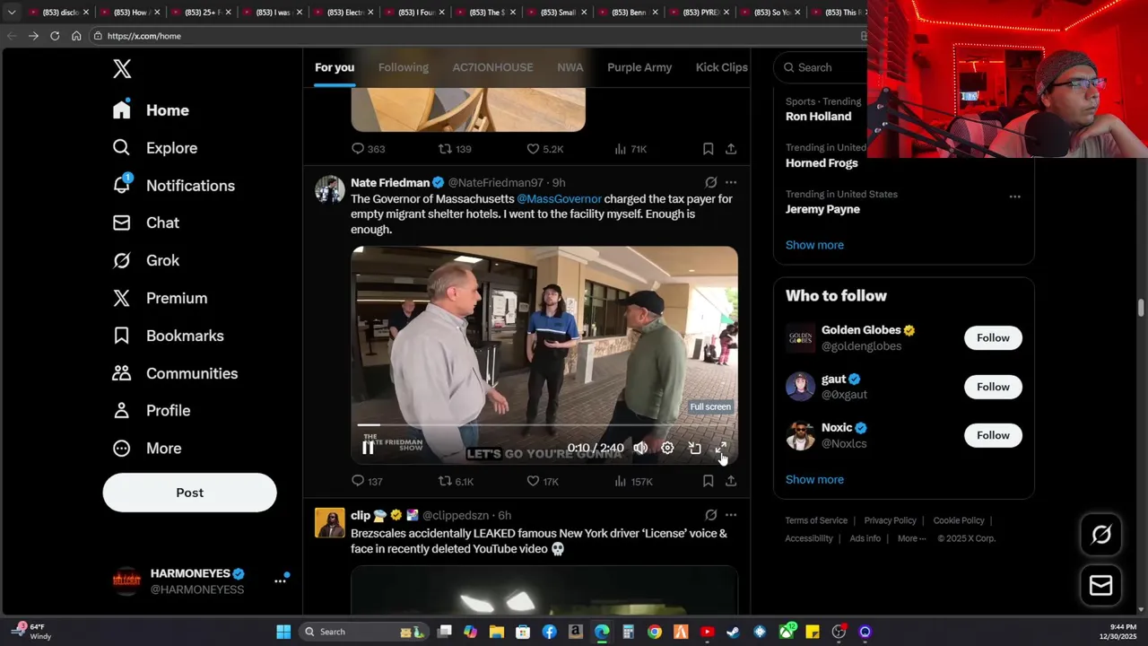Seek on the video progress bar
The image size is (1148, 646).
click(x=544, y=425)
